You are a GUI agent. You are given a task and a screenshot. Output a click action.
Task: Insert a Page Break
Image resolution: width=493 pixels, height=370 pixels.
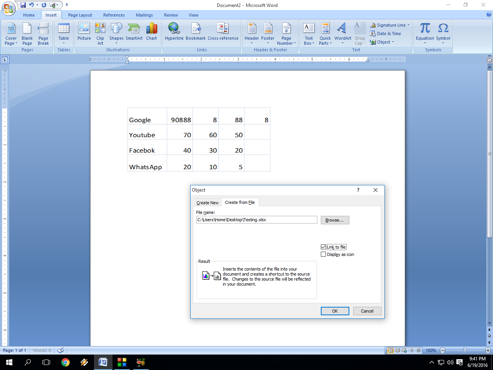tap(43, 34)
